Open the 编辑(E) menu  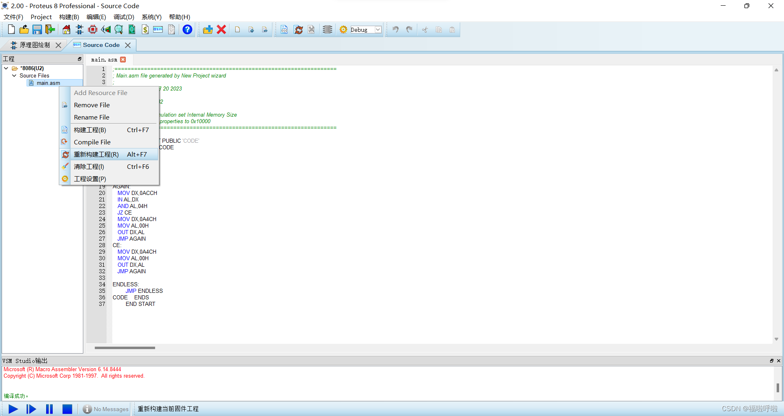click(96, 17)
